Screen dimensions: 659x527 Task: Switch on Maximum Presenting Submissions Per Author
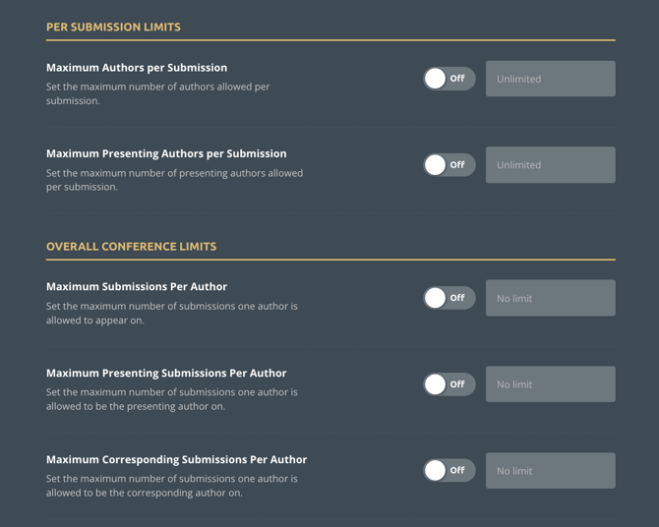point(449,384)
